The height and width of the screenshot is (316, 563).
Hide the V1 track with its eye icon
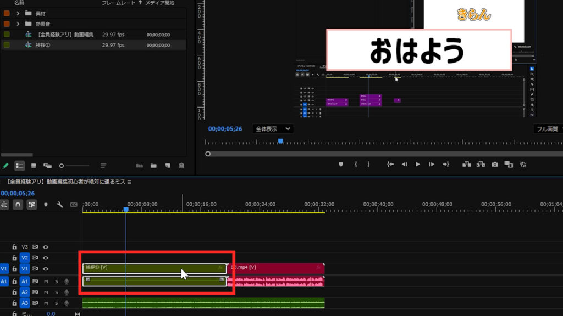(46, 268)
